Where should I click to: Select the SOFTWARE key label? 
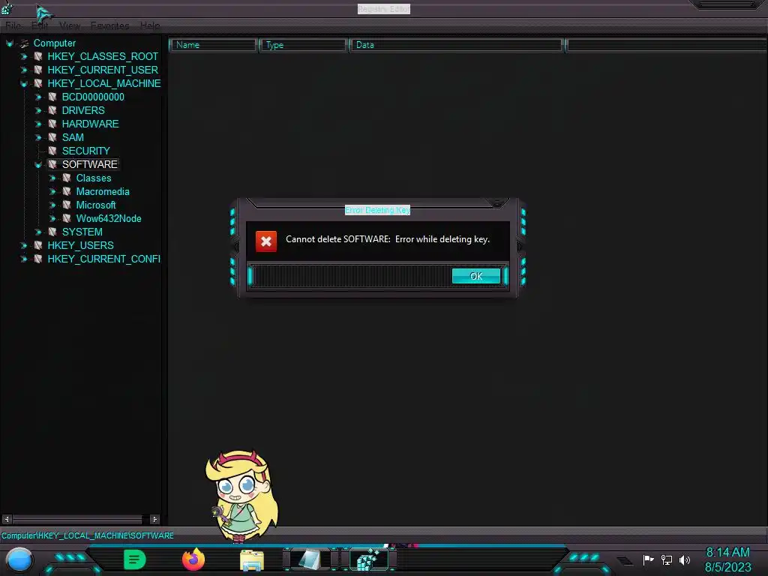pos(90,164)
